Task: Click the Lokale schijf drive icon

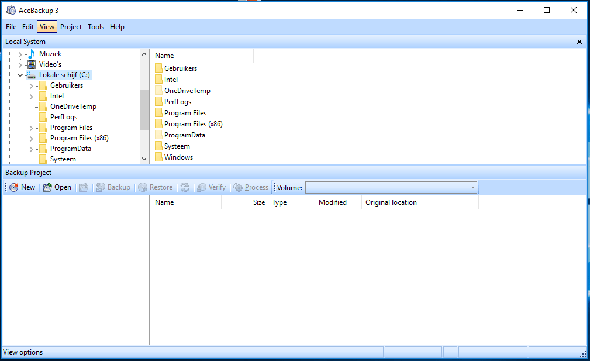Action: (x=32, y=75)
